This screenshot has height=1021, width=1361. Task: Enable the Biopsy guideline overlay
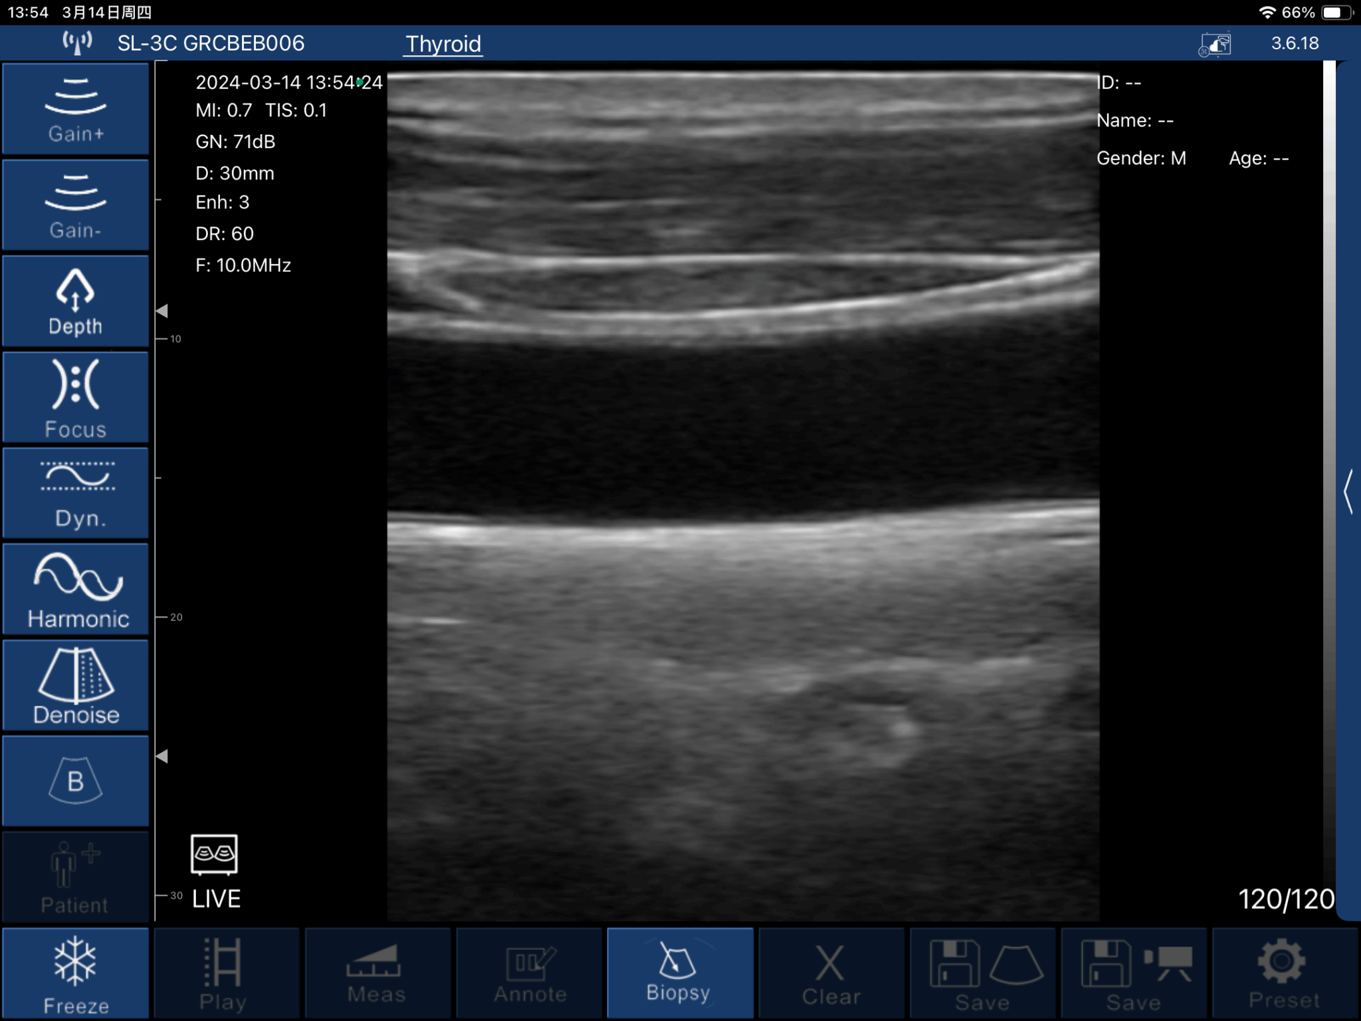(x=679, y=972)
